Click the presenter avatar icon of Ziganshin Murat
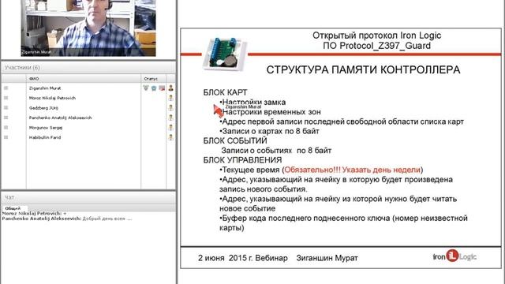The width and height of the screenshot is (505, 284). [x=170, y=88]
